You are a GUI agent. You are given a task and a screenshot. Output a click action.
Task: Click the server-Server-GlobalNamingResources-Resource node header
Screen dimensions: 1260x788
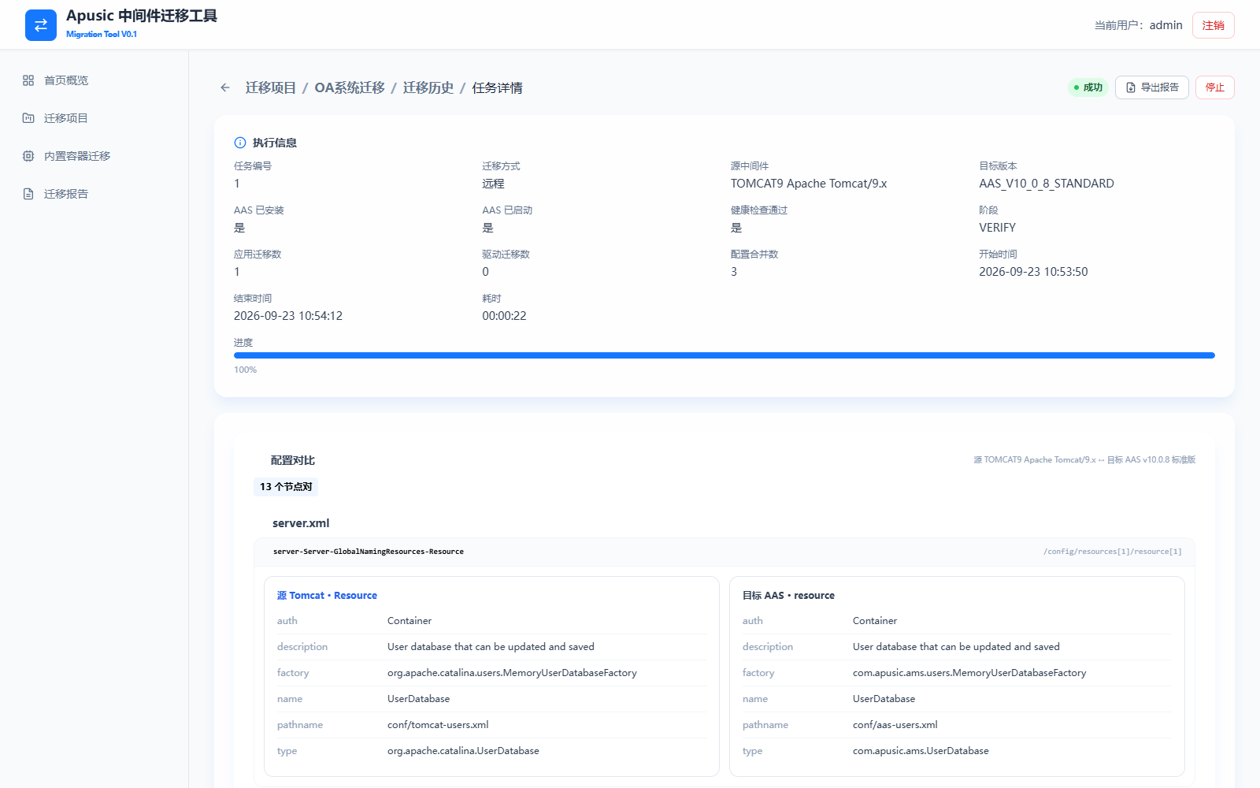(x=369, y=552)
